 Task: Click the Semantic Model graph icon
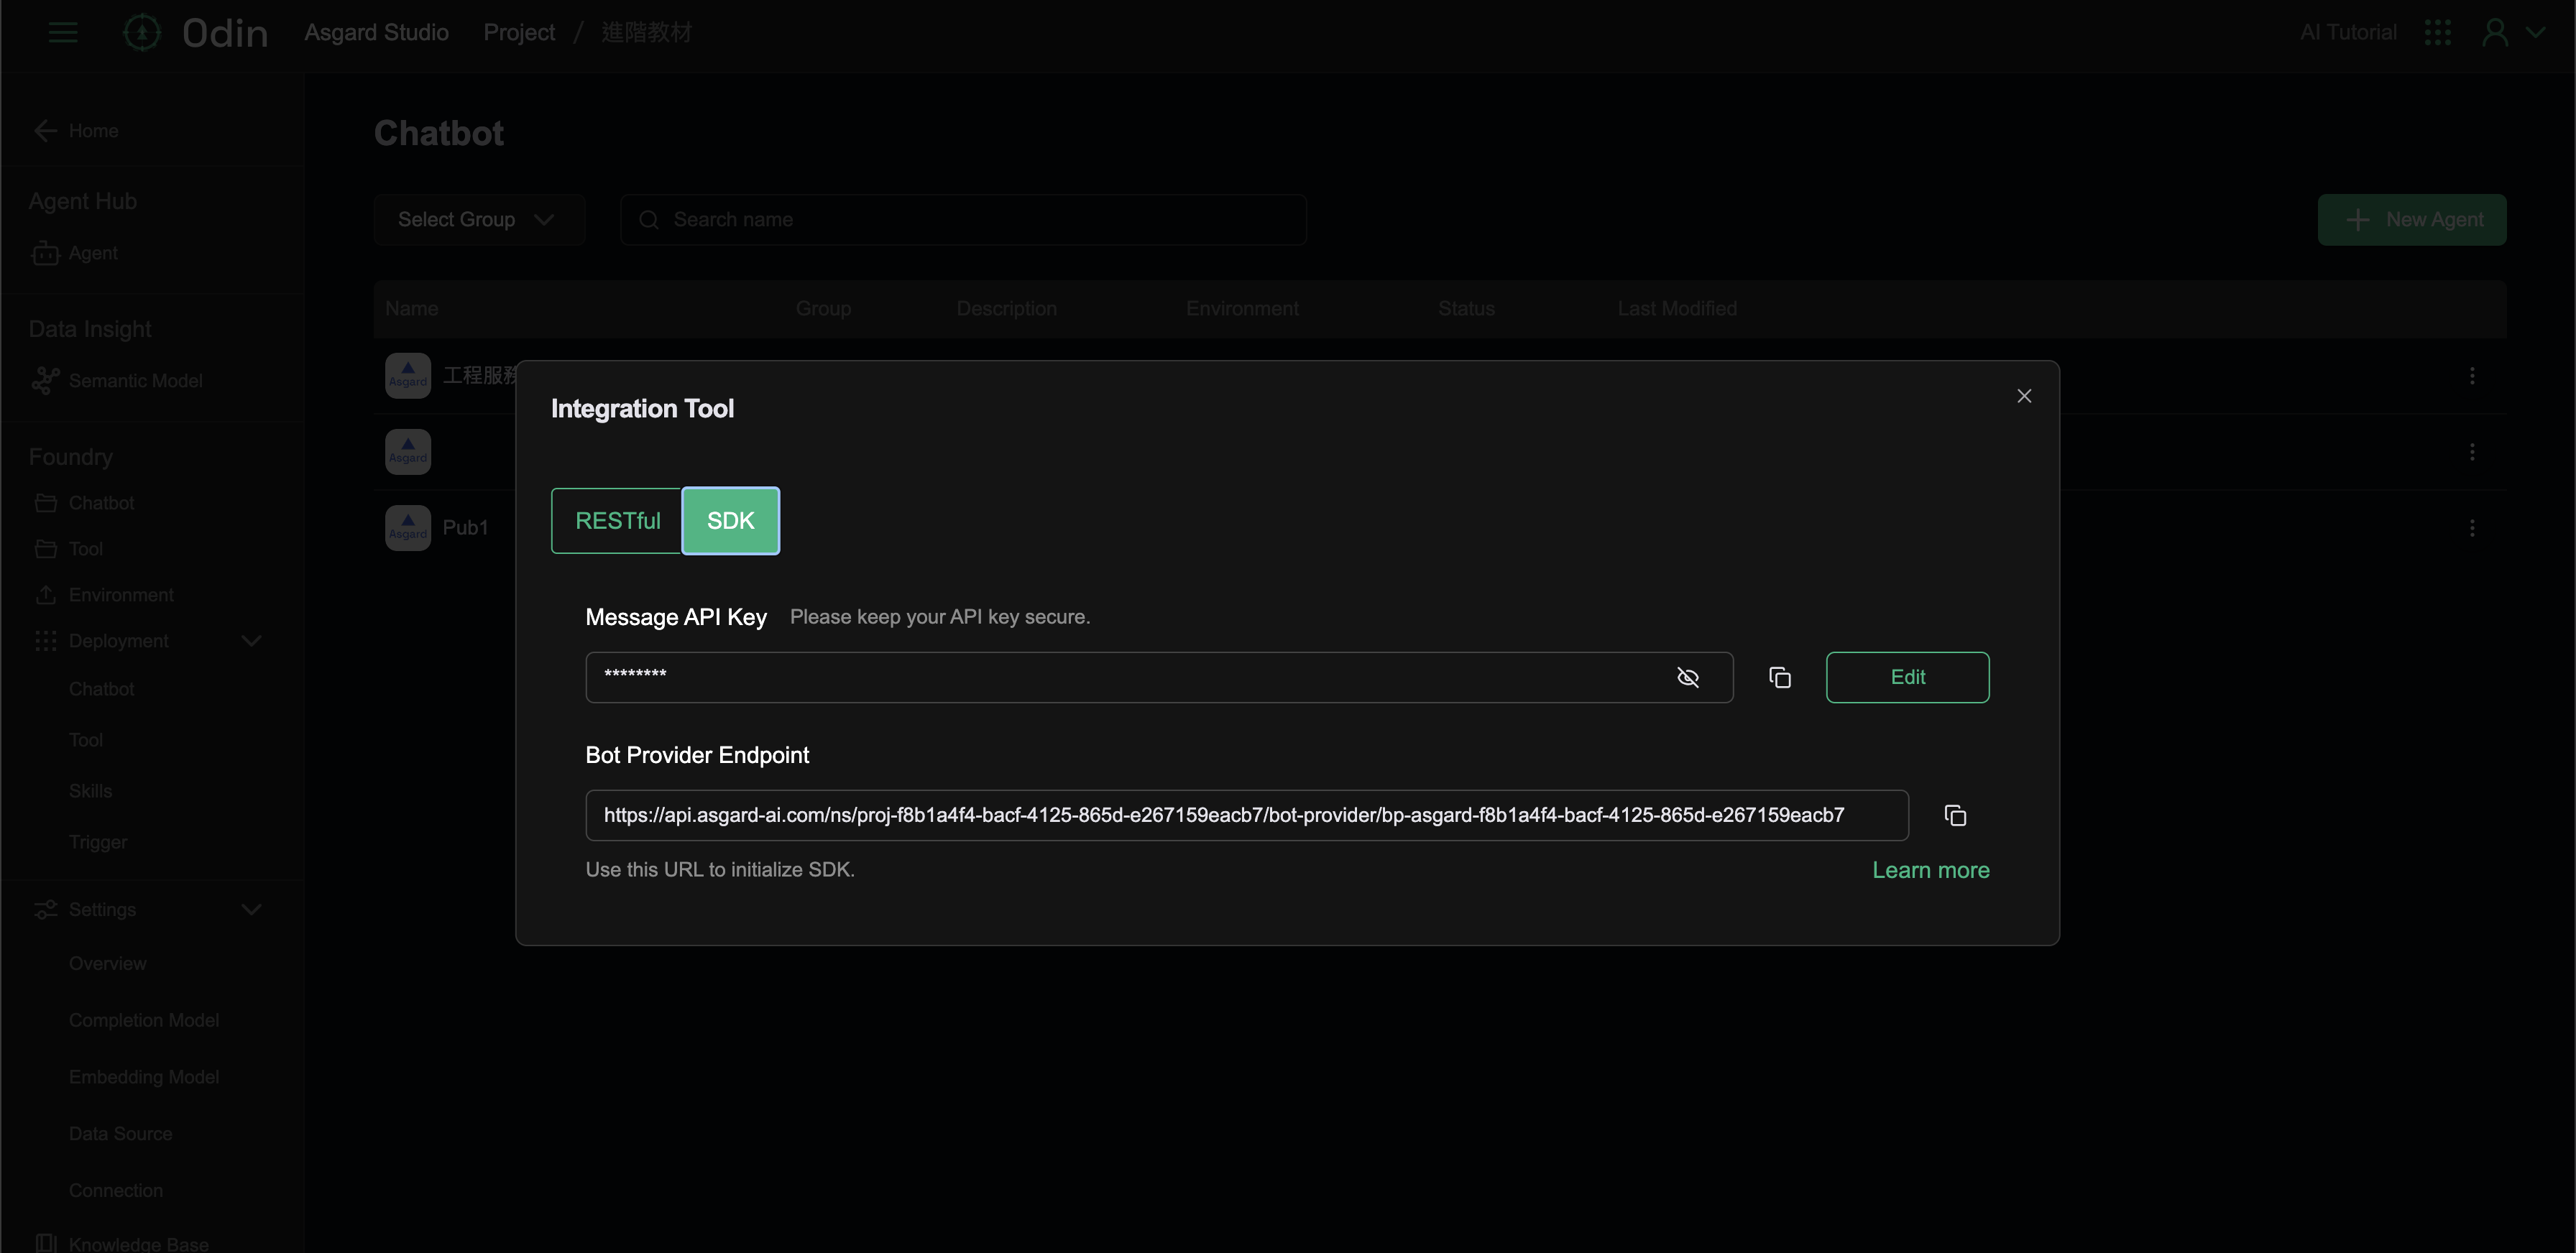pyautogui.click(x=45, y=381)
